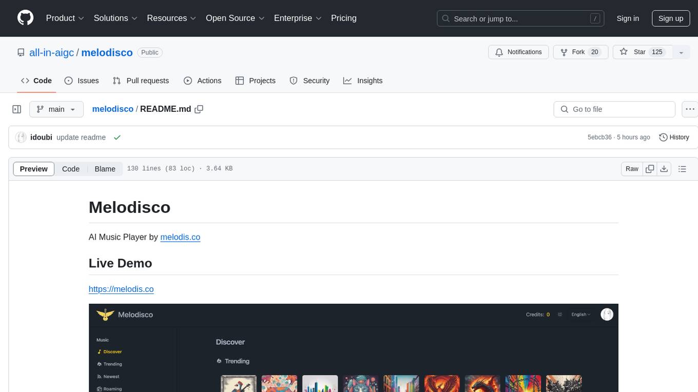This screenshot has width=698, height=392.
Task: Open the idoubi author profile link
Action: pos(41,138)
